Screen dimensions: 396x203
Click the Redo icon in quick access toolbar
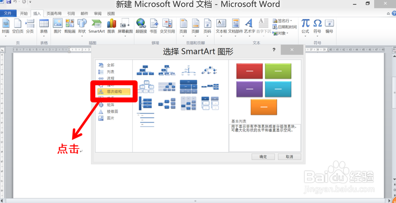pyautogui.click(x=24, y=2)
